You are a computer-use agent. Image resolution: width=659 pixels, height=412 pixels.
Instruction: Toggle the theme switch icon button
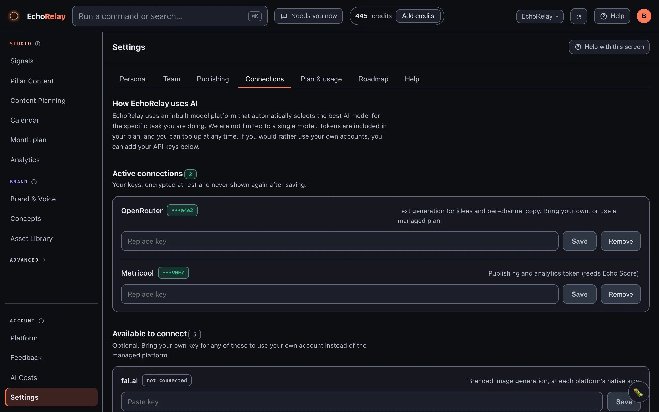[579, 16]
